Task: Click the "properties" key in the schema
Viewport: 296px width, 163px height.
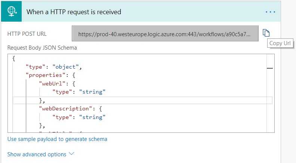Action: pos(44,75)
